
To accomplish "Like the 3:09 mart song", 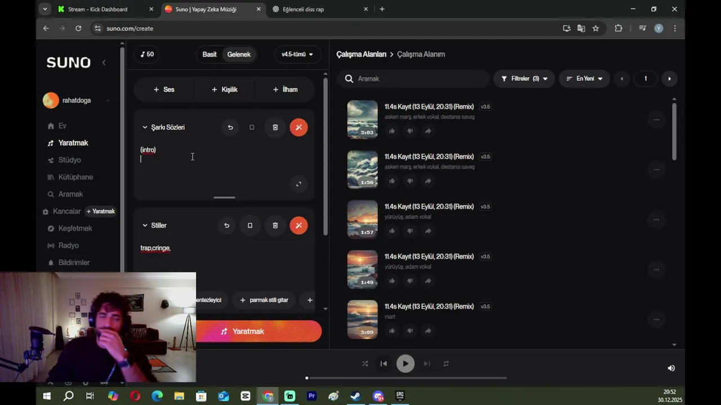I will pyautogui.click(x=392, y=331).
